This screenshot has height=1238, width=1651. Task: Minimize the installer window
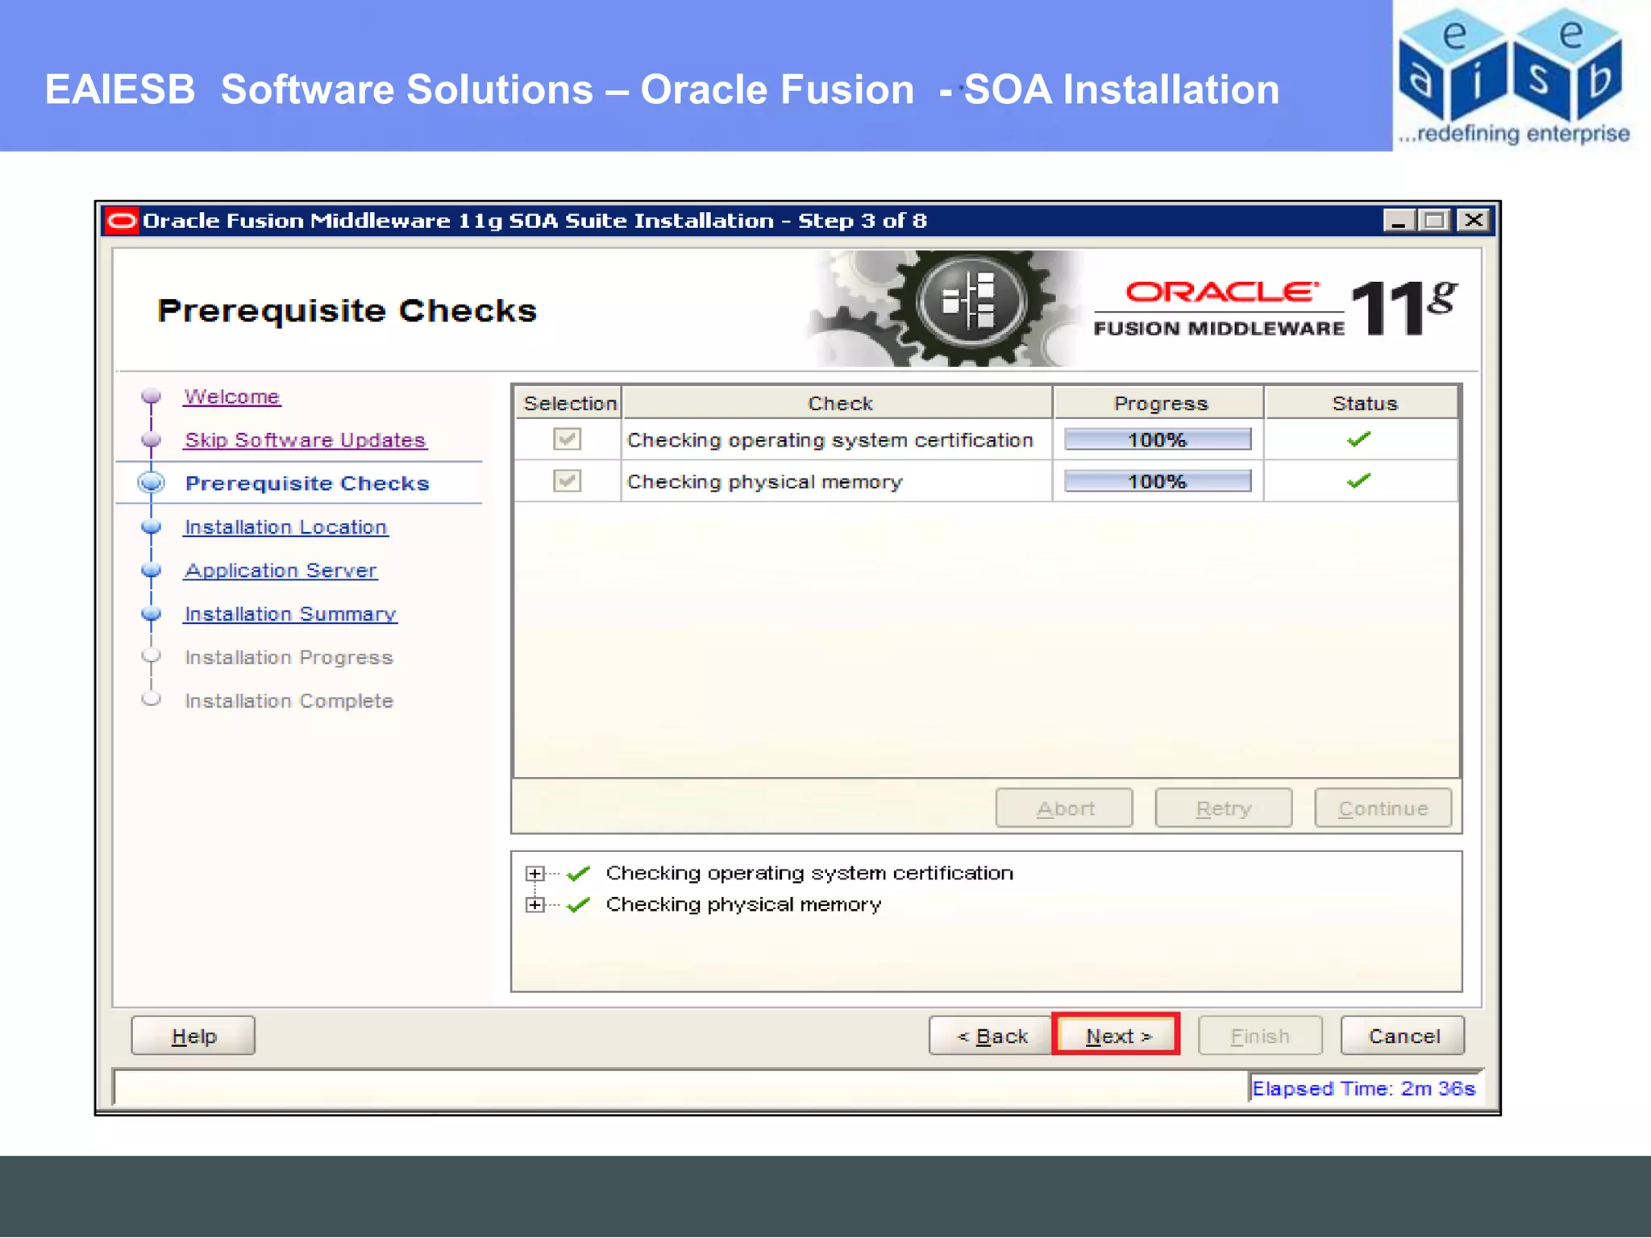(x=1399, y=220)
